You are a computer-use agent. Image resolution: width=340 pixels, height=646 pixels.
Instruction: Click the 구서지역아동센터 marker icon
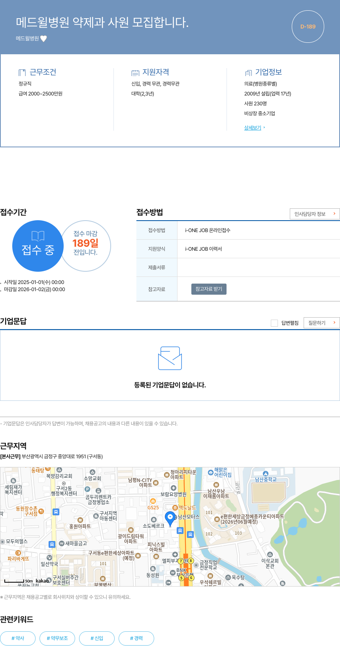pyautogui.click(x=96, y=516)
